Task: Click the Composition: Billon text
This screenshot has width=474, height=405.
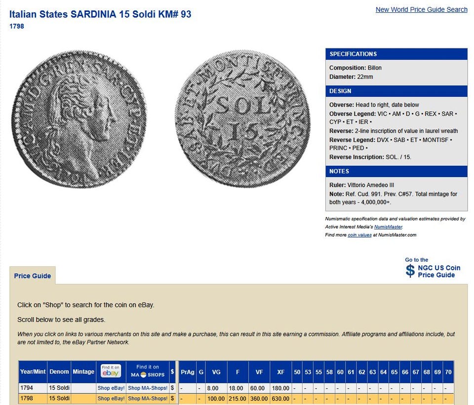Action: 355,68
